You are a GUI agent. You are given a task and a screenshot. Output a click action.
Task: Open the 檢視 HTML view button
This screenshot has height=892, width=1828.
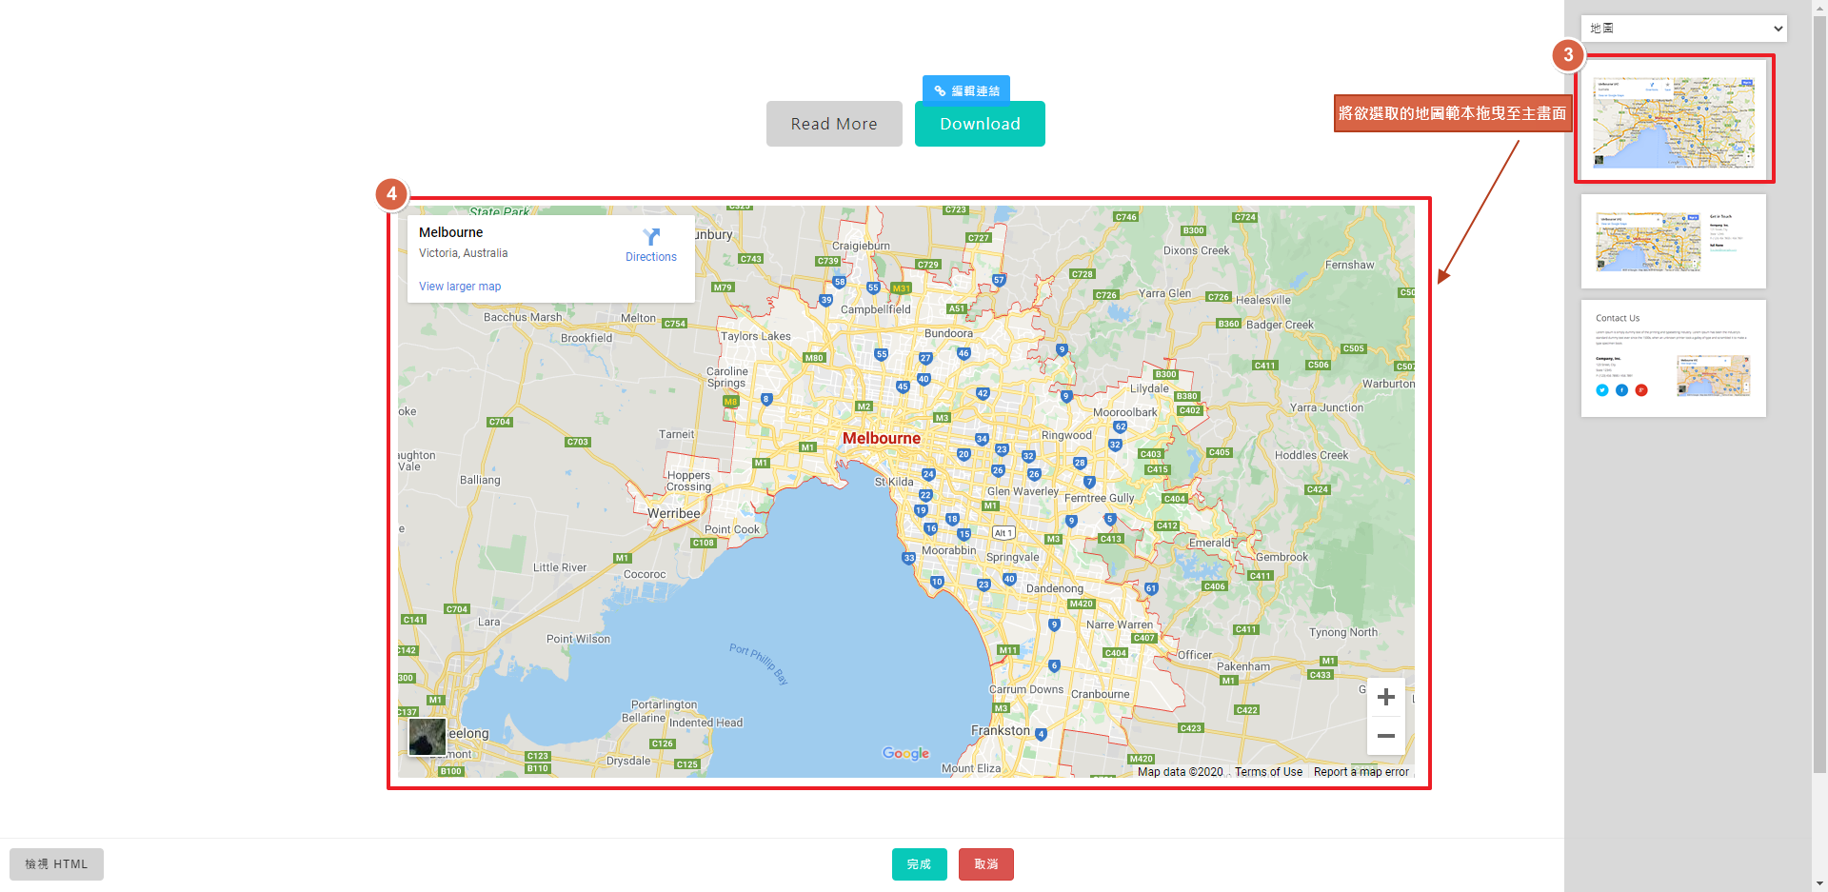click(x=57, y=864)
